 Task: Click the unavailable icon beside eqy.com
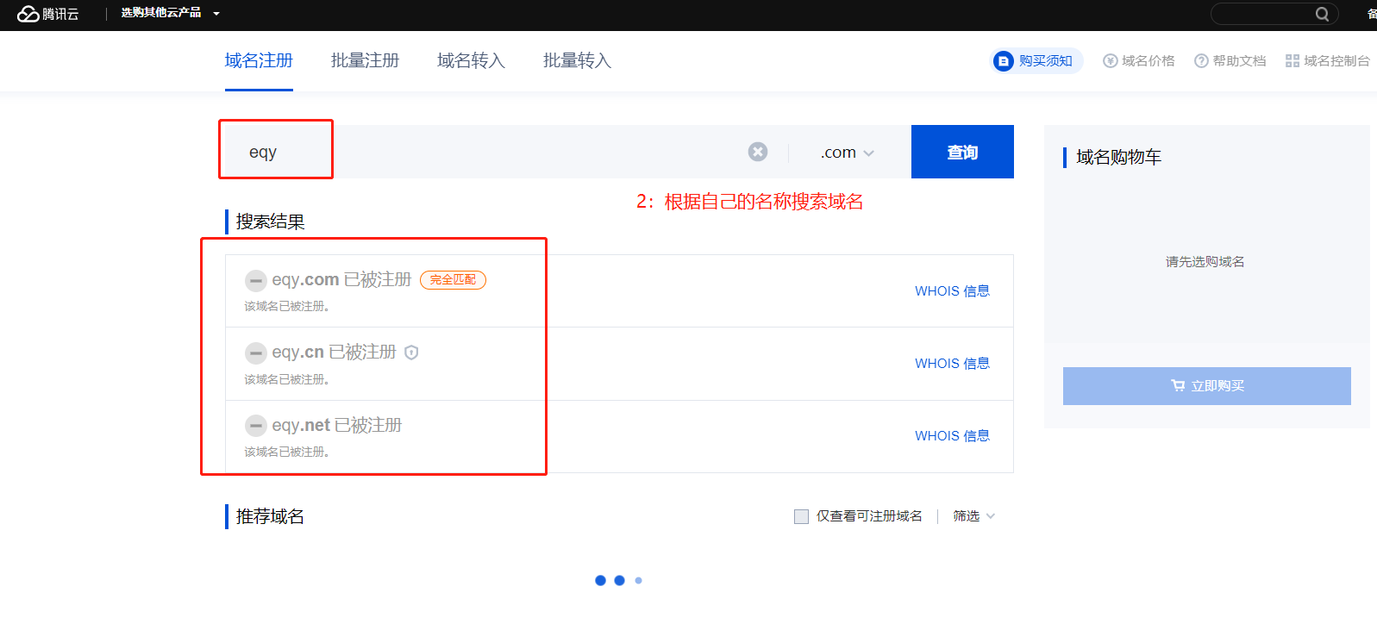(x=255, y=280)
